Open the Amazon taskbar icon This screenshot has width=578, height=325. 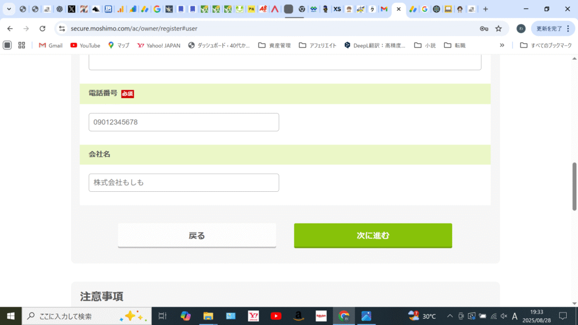(299, 316)
